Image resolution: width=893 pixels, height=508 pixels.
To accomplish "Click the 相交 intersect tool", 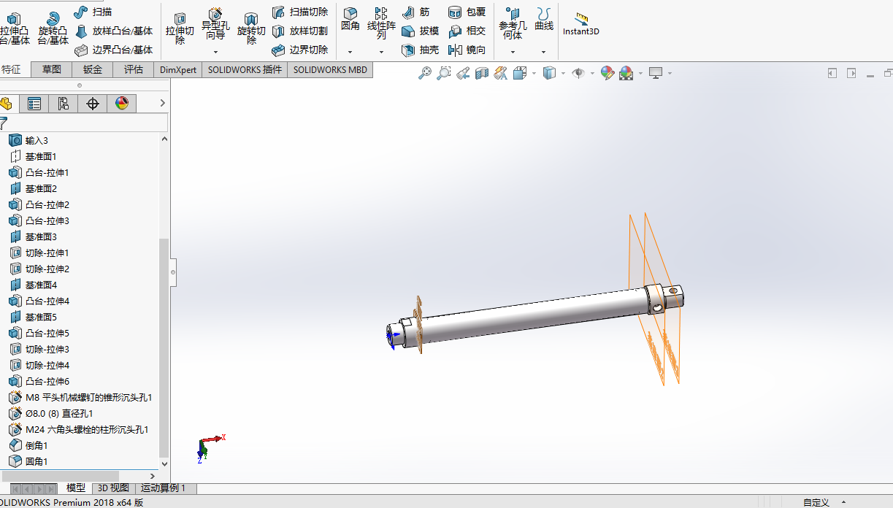I will tap(467, 31).
